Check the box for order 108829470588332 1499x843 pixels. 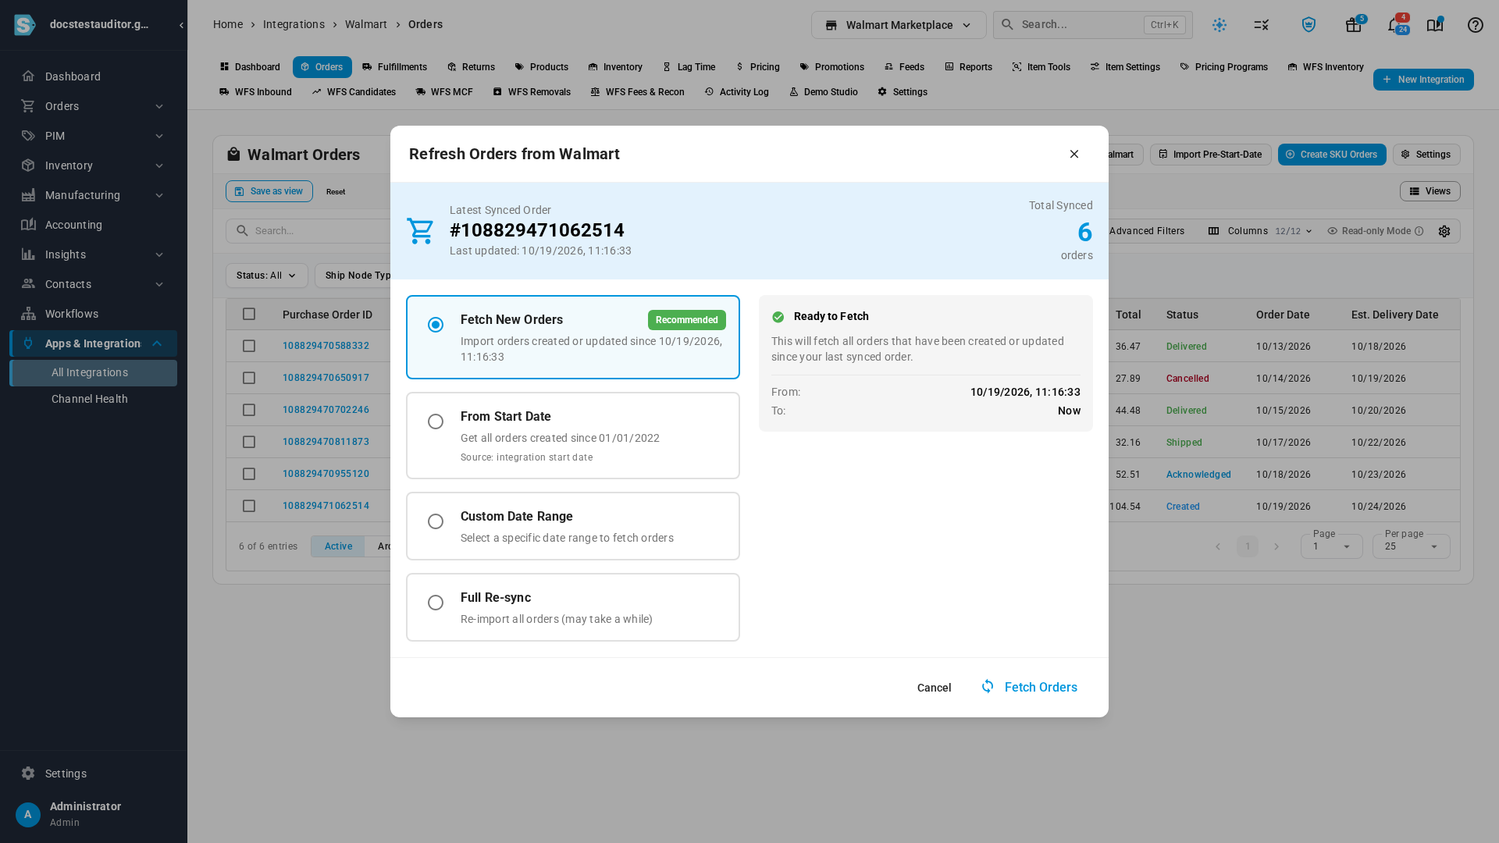(249, 346)
